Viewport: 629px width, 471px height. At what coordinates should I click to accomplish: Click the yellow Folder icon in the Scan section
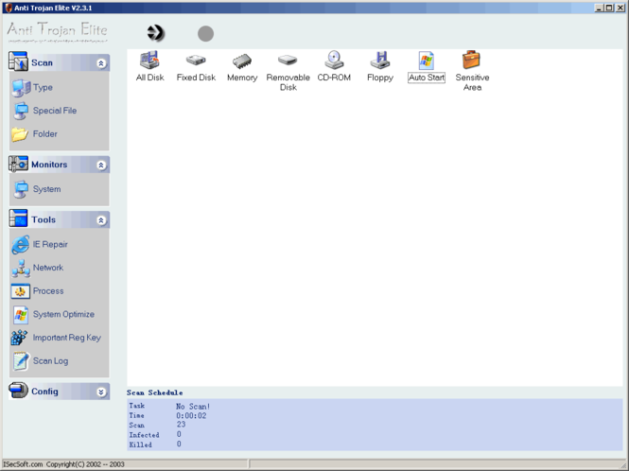[x=20, y=134]
